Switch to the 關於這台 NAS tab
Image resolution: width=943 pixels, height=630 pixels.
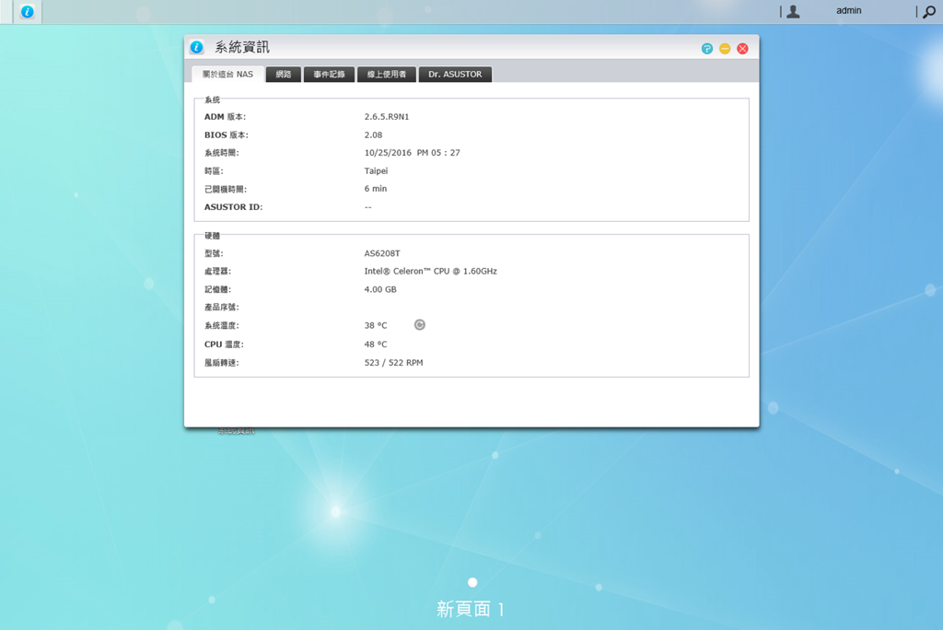pyautogui.click(x=228, y=74)
